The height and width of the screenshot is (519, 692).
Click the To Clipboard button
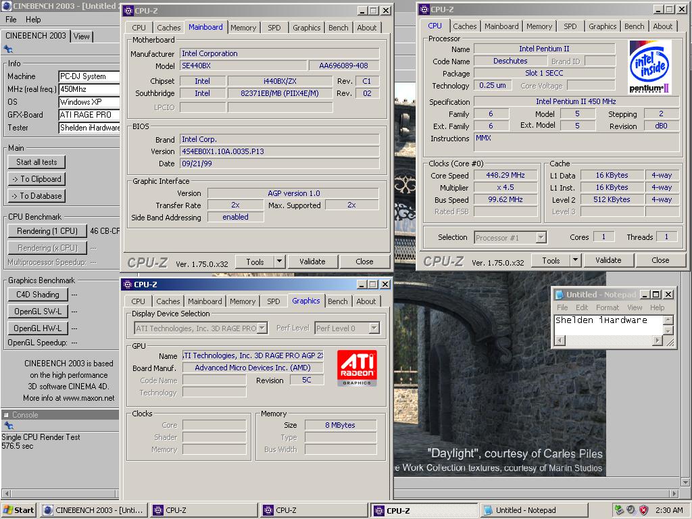(x=36, y=178)
